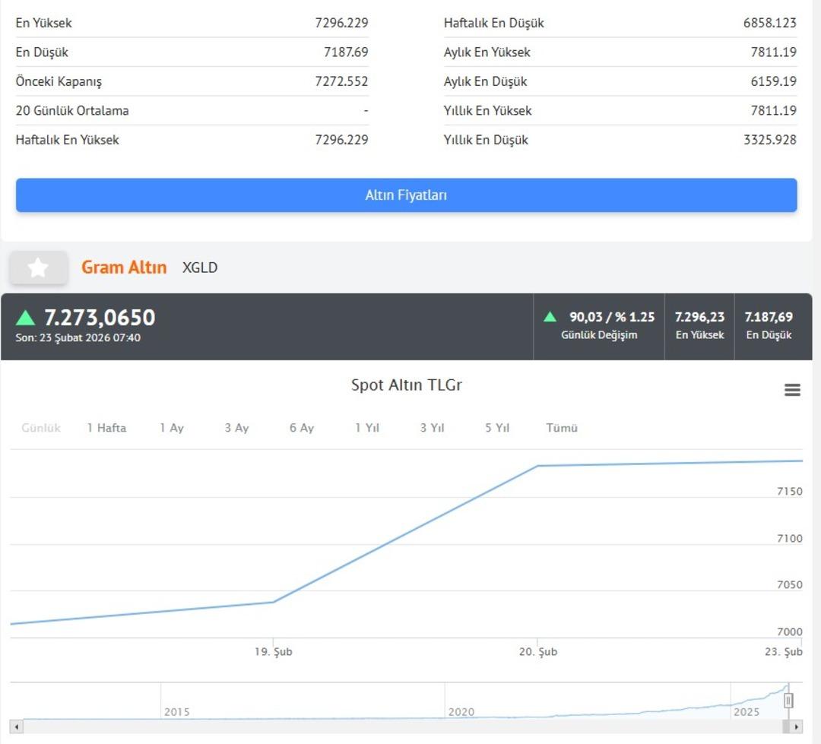Click the chart line at 20. Şub

point(538,466)
